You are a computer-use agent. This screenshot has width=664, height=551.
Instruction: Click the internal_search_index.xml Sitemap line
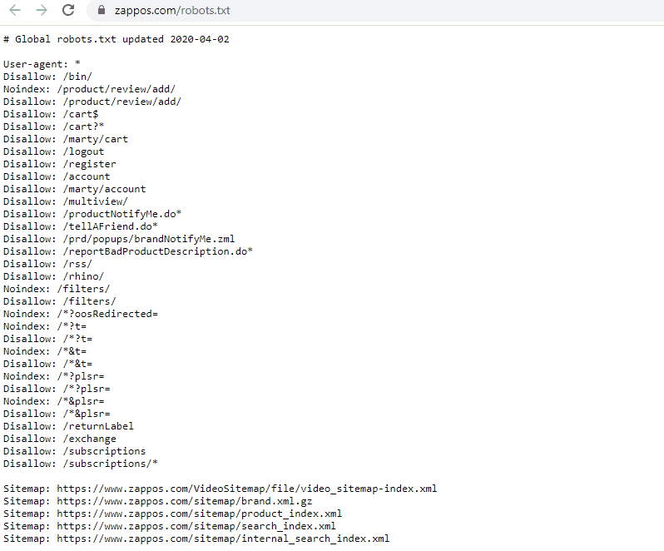(x=196, y=539)
